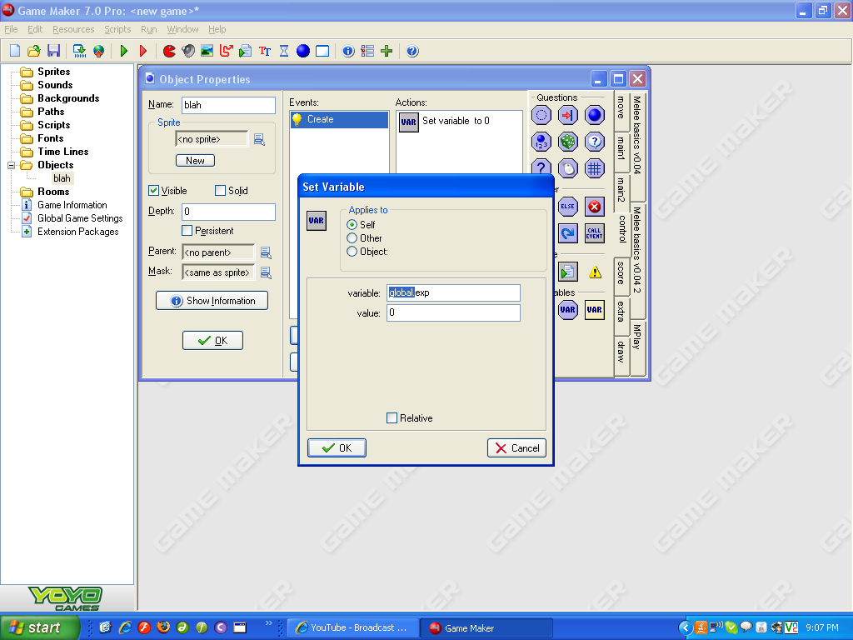Select the Self radio button

[352, 225]
